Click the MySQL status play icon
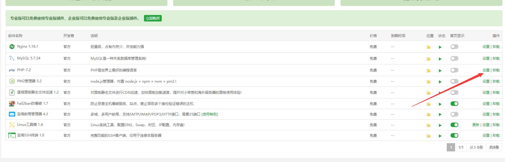Image resolution: width=505 pixels, height=162 pixels. click(440, 59)
